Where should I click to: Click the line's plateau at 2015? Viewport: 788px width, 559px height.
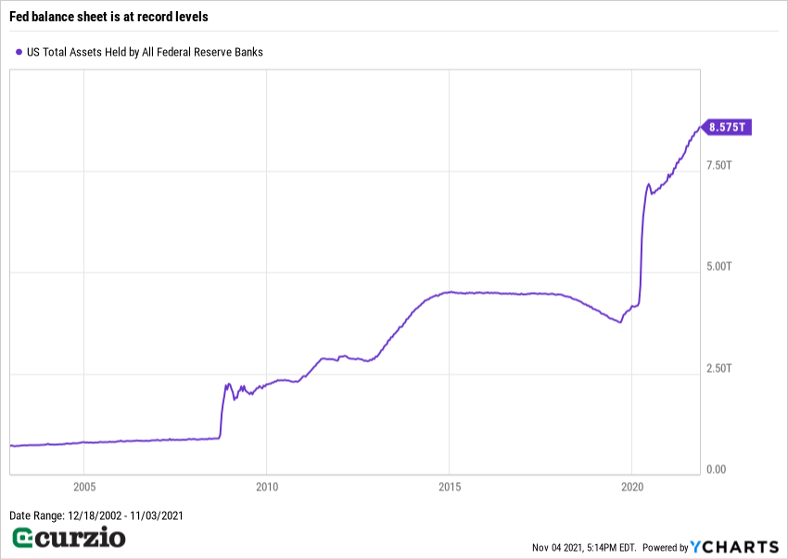click(450, 292)
